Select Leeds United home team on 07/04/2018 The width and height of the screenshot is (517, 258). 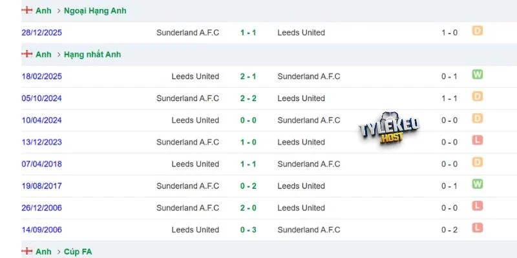[195, 164]
